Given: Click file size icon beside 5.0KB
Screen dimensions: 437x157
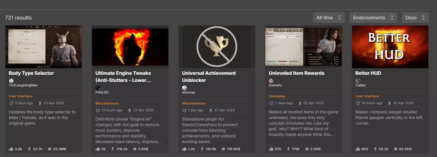Looking at the screenshot, I should pyautogui.click(x=135, y=149).
